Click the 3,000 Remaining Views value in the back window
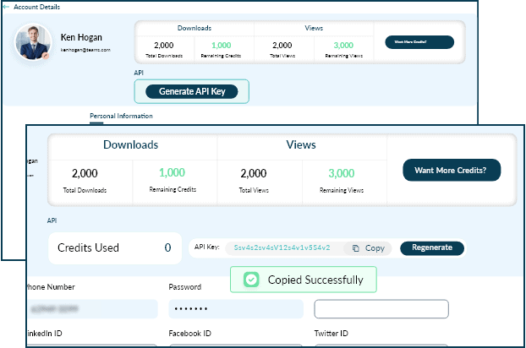 point(343,46)
